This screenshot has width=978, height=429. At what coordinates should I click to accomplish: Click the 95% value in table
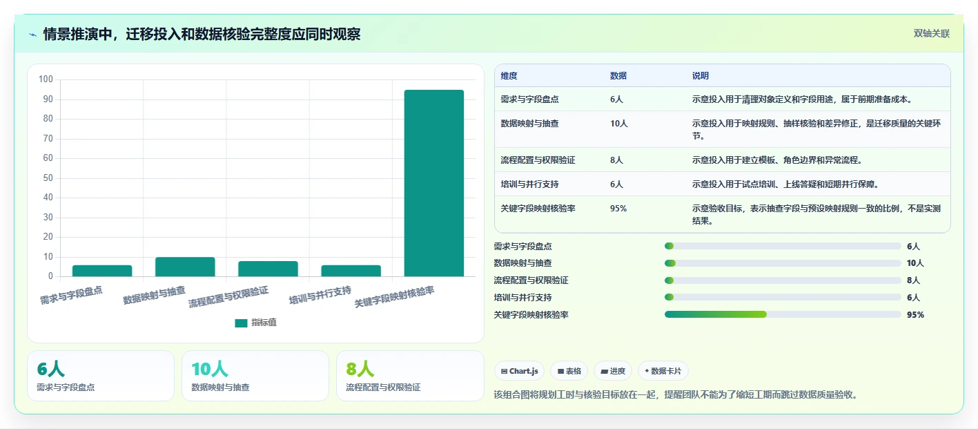coord(618,209)
